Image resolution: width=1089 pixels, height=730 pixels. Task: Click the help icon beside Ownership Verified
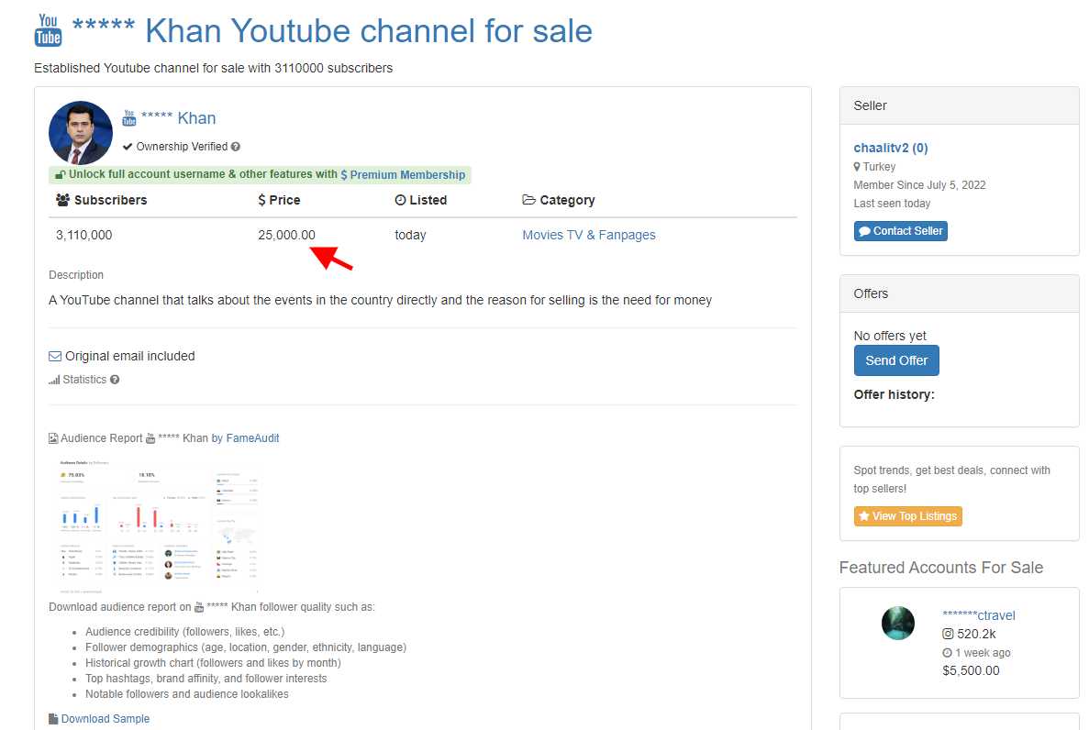(236, 147)
